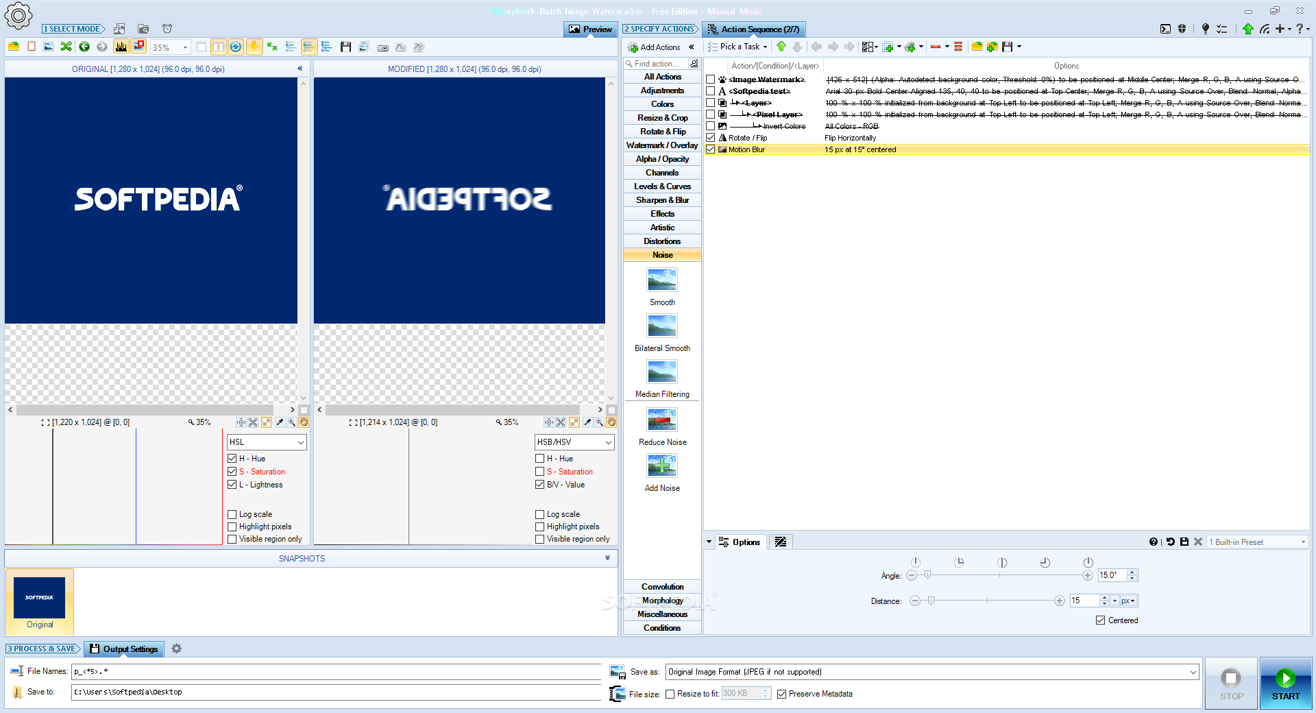The image size is (1316, 713).
Task: Open image file with the yellow folder icon
Action: pyautogui.click(x=13, y=47)
